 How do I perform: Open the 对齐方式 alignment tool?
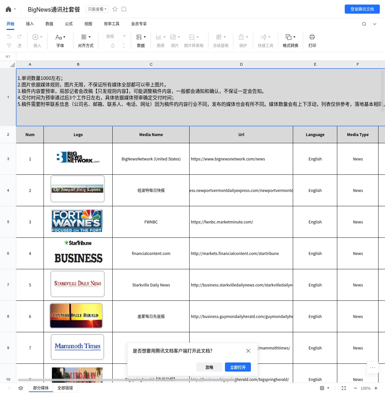(x=86, y=41)
